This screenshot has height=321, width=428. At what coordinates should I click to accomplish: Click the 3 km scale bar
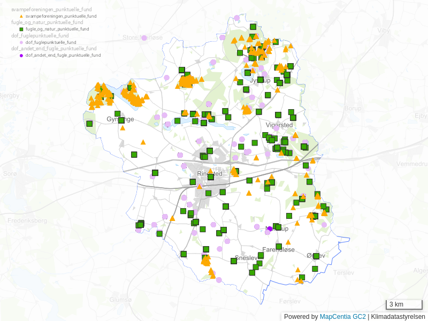(x=404, y=304)
